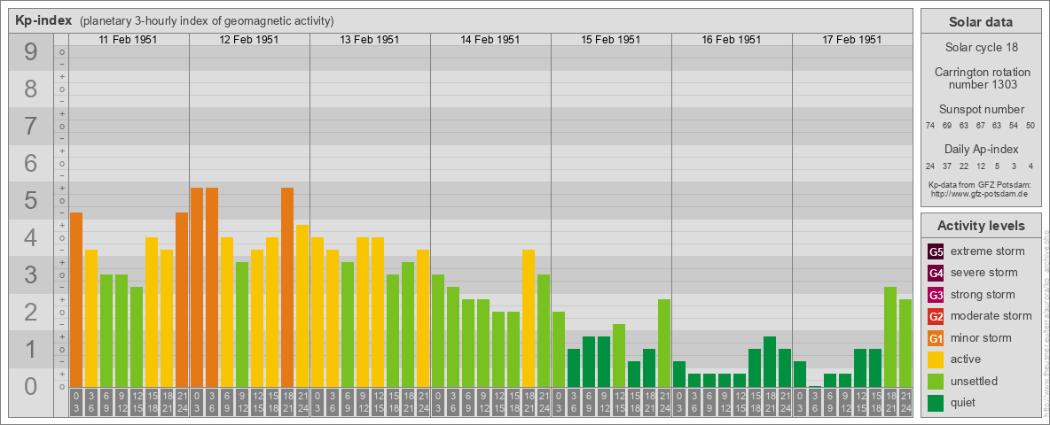Click the minor storm legend label
Viewport: 1050px width, 425px height.
981,337
